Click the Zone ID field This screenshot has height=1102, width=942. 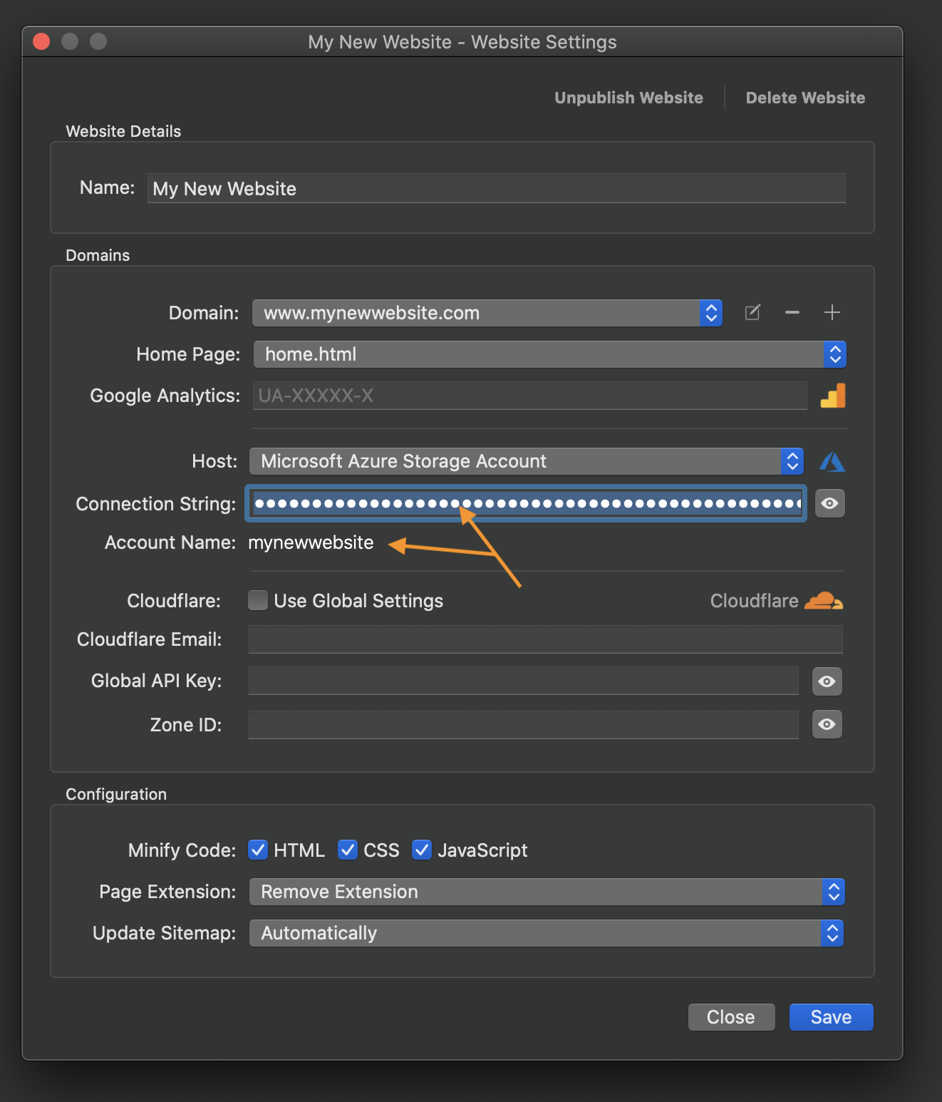coord(523,725)
